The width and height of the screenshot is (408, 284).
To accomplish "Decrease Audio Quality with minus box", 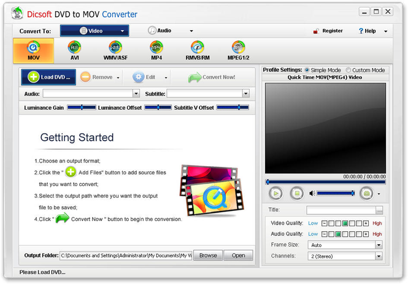I will (324, 234).
